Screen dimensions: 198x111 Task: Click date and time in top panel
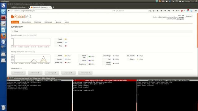190,1
